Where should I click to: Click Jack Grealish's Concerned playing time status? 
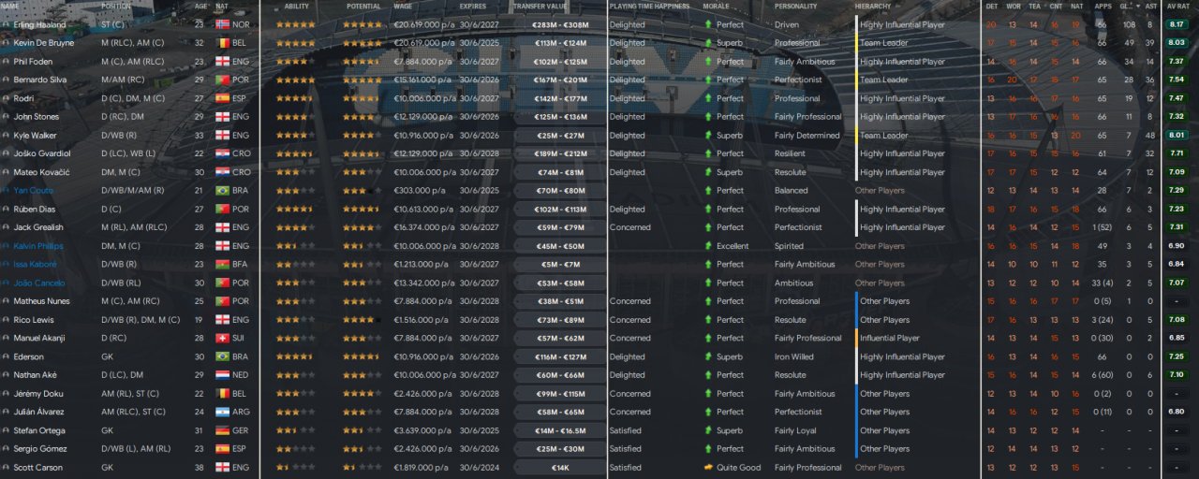click(x=629, y=227)
